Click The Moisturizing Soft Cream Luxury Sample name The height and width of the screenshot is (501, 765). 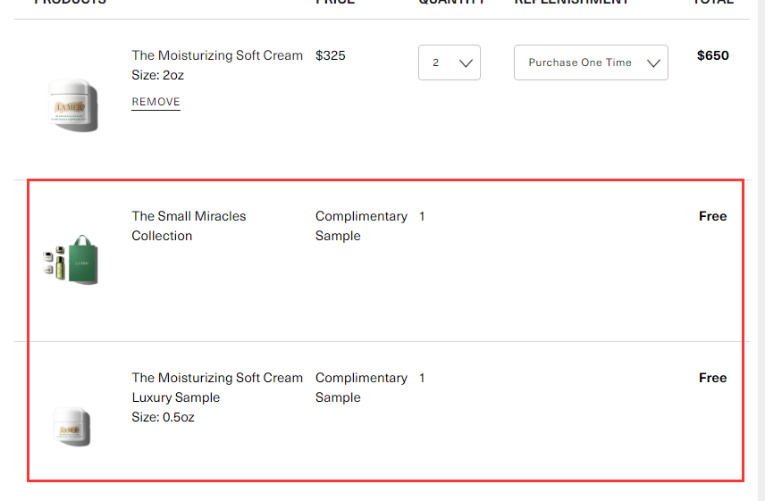pos(217,388)
